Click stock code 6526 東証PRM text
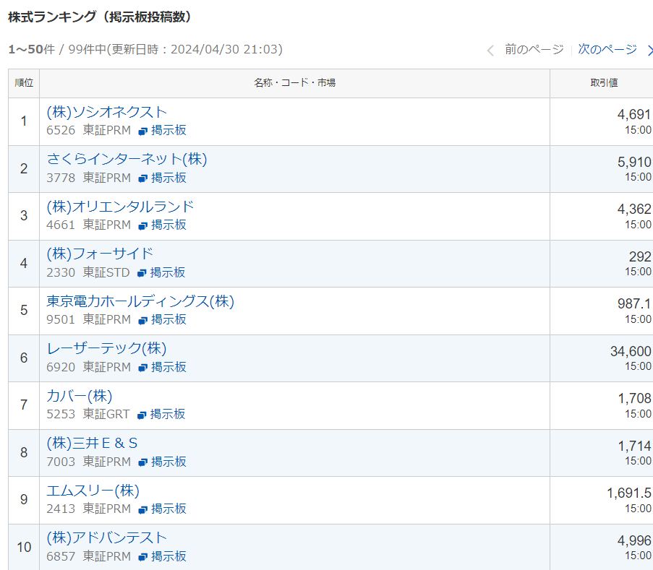Viewport: 653px width, 570px height. tap(89, 130)
